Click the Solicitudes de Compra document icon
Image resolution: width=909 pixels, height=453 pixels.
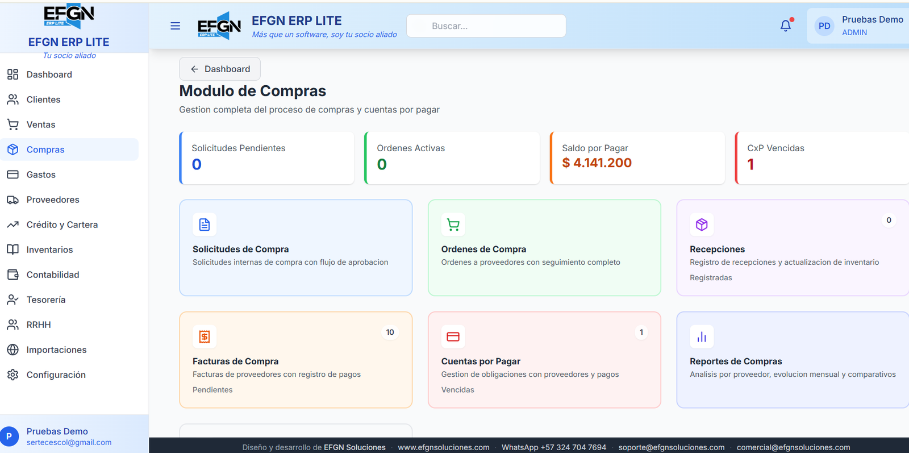[205, 225]
